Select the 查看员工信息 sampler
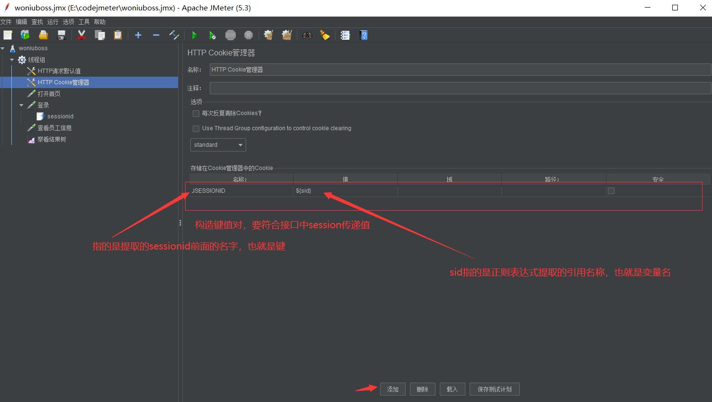712x402 pixels. [55, 128]
